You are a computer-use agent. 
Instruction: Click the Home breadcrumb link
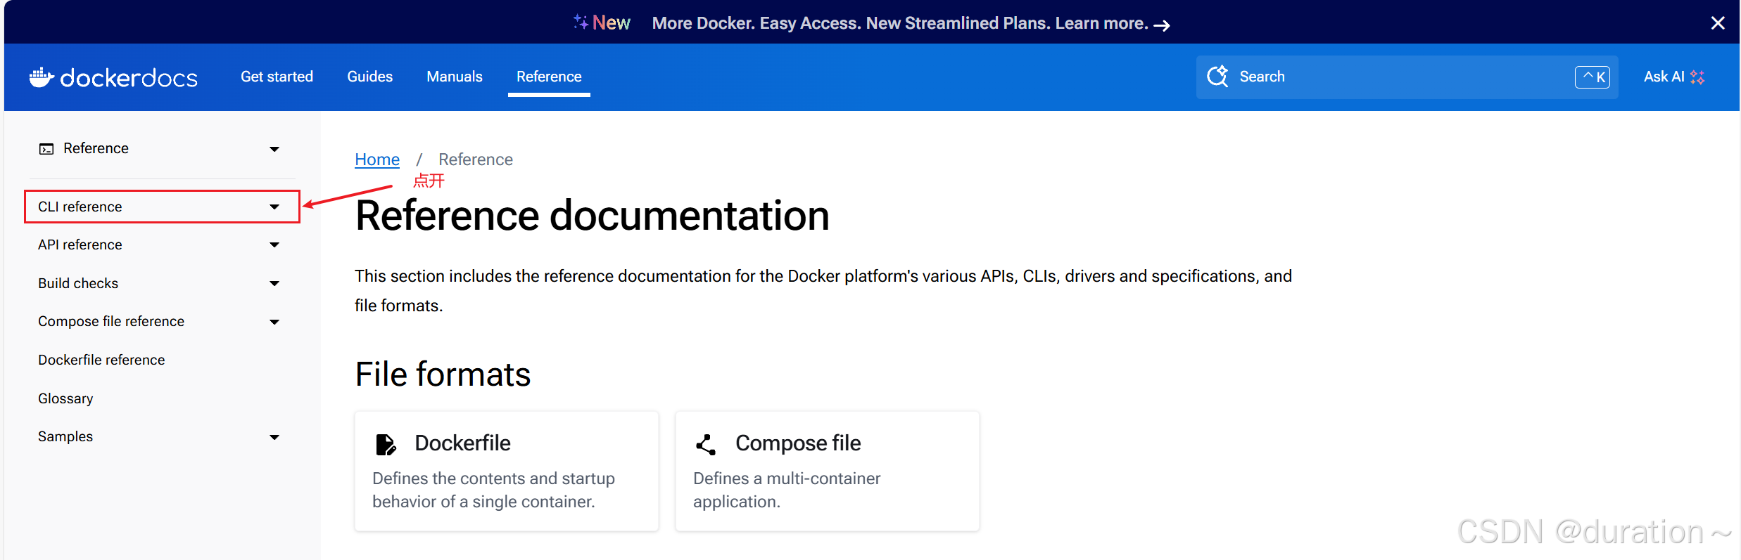point(377,159)
